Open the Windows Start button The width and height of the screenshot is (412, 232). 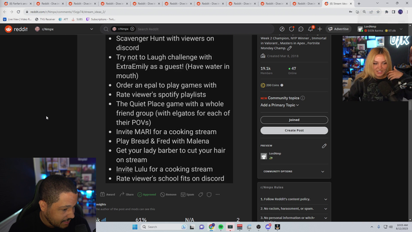(135, 227)
